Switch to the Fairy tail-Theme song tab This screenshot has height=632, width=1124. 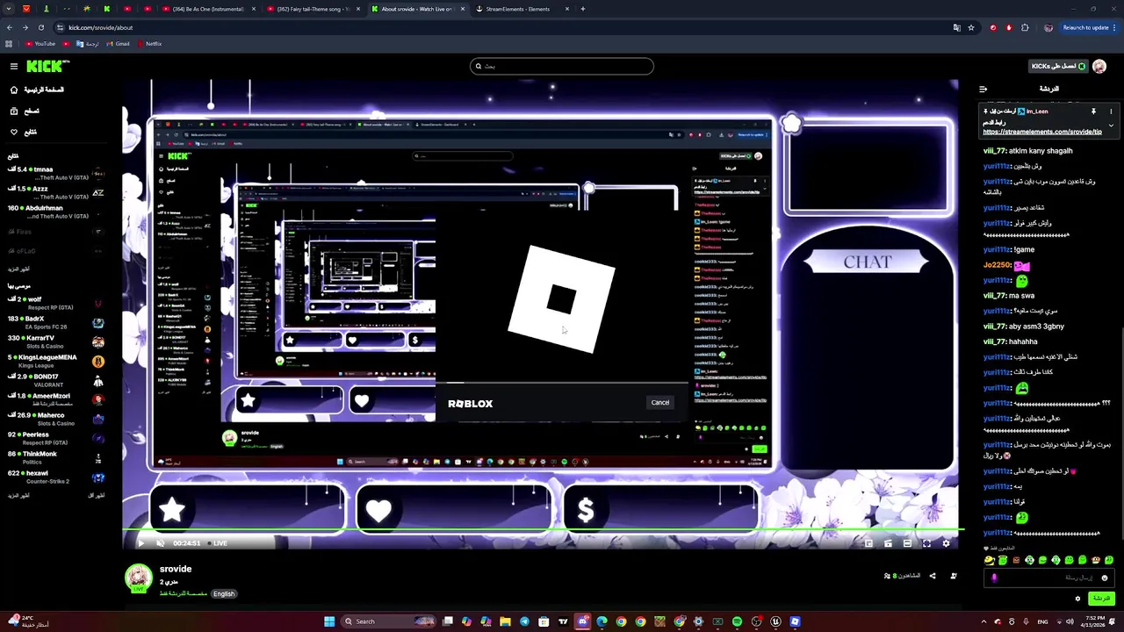click(x=313, y=9)
